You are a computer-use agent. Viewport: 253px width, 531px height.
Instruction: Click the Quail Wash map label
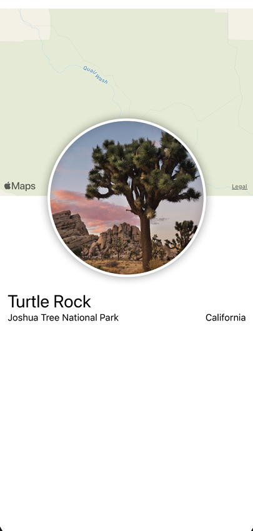(x=96, y=75)
